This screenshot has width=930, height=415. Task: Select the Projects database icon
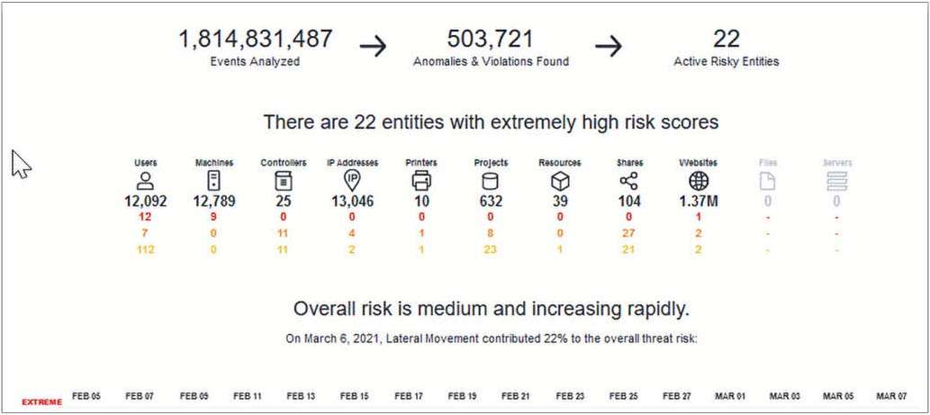pyautogui.click(x=491, y=181)
